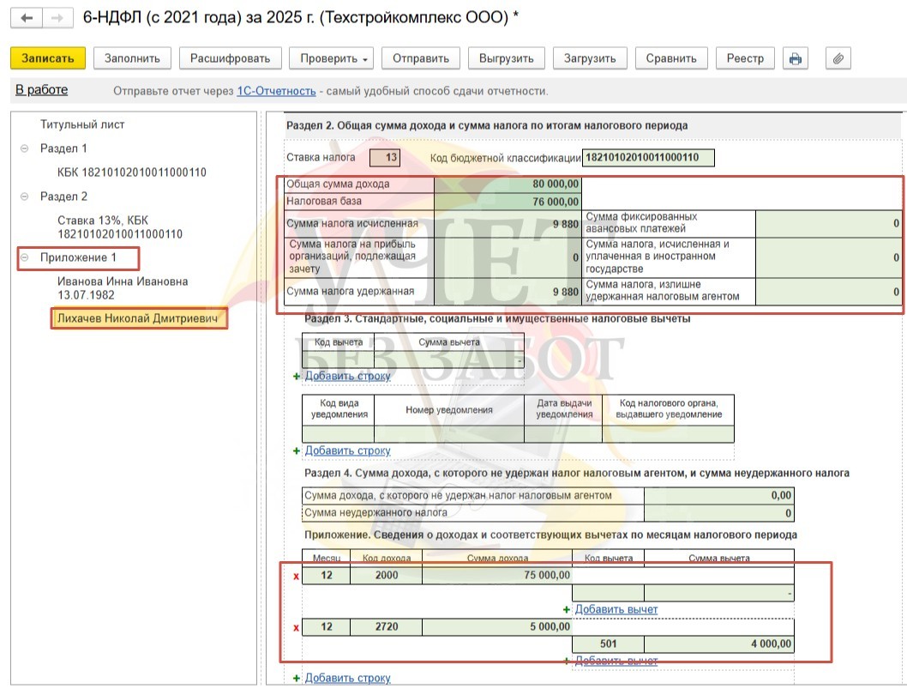Click the forward navigation arrow
907x689 pixels.
point(57,18)
